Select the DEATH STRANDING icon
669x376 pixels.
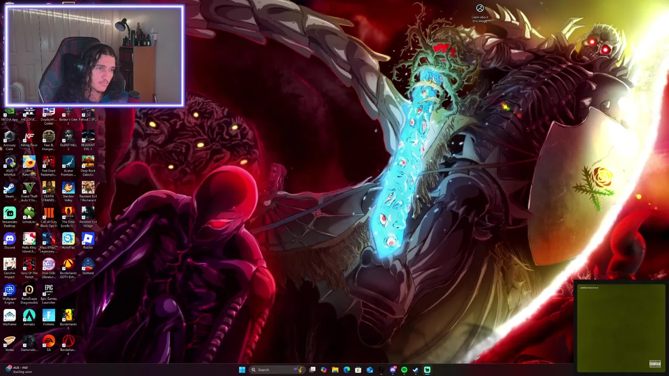(49, 192)
